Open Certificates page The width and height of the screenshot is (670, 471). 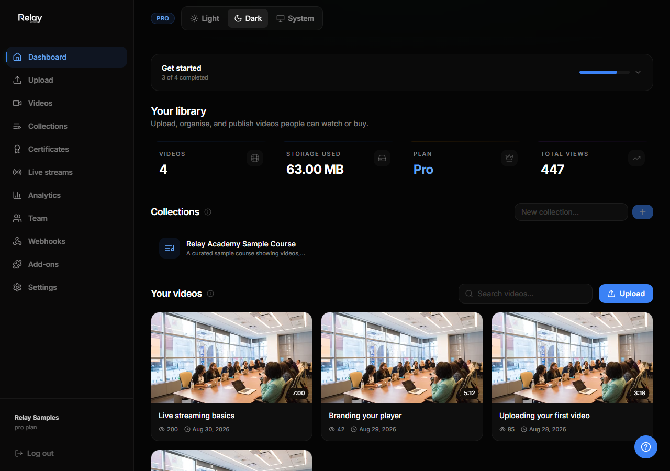(x=67, y=149)
